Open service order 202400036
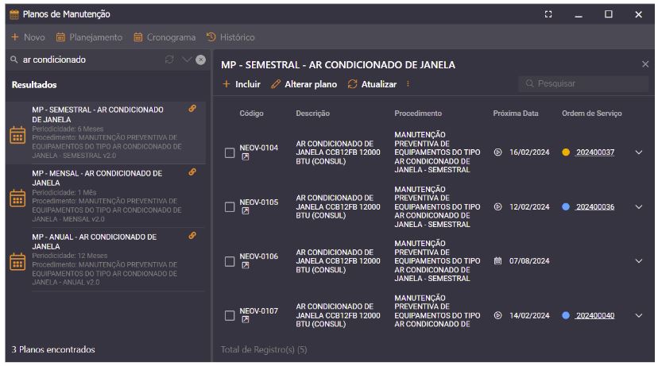658x366 pixels. (595, 206)
